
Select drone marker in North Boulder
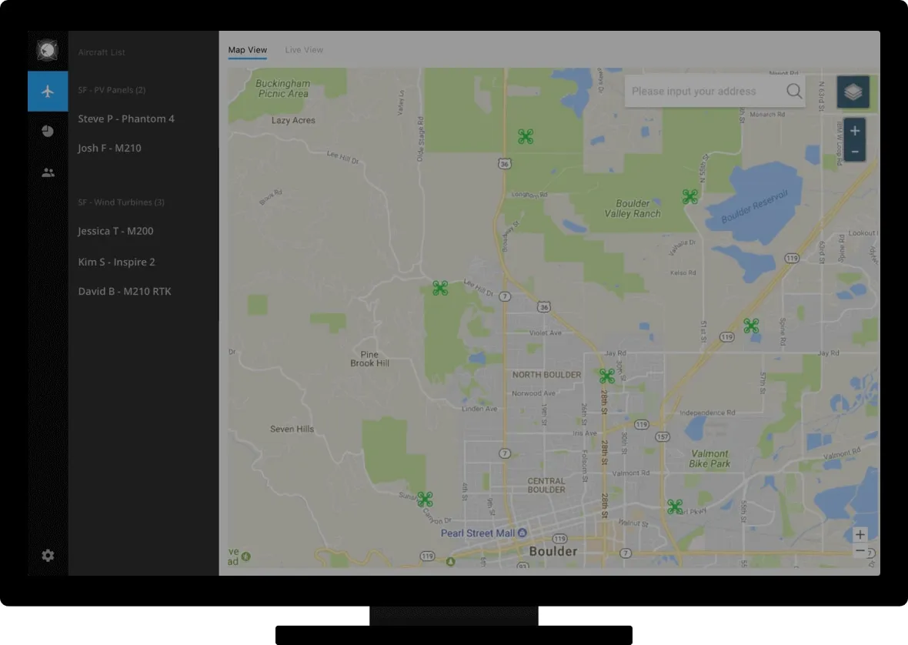coord(607,376)
